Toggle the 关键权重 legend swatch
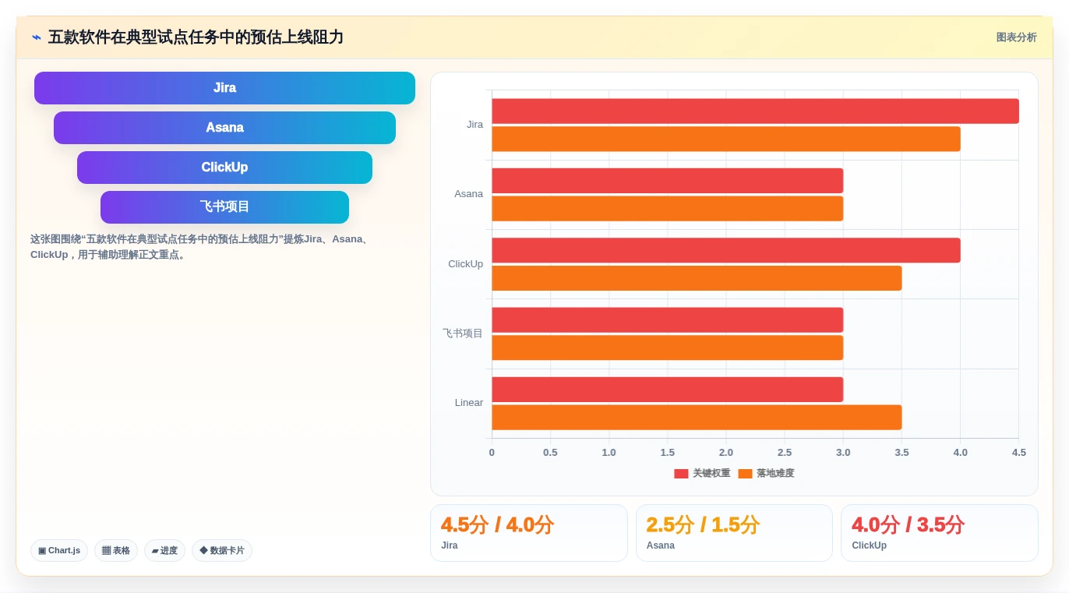The height and width of the screenshot is (593, 1069). (681, 474)
